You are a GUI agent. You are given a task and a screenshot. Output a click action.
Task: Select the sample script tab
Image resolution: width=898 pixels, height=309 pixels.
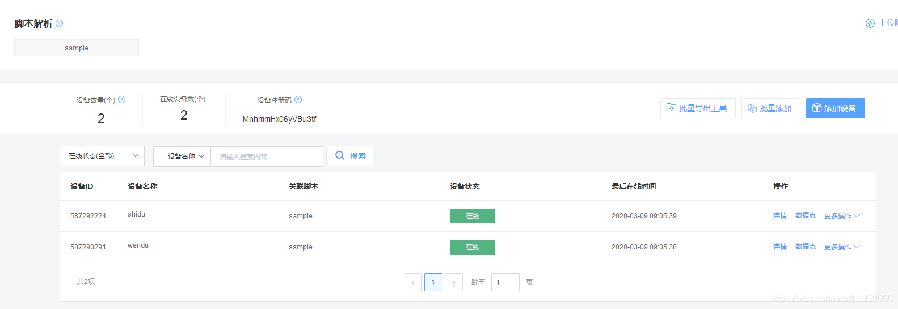click(x=77, y=48)
